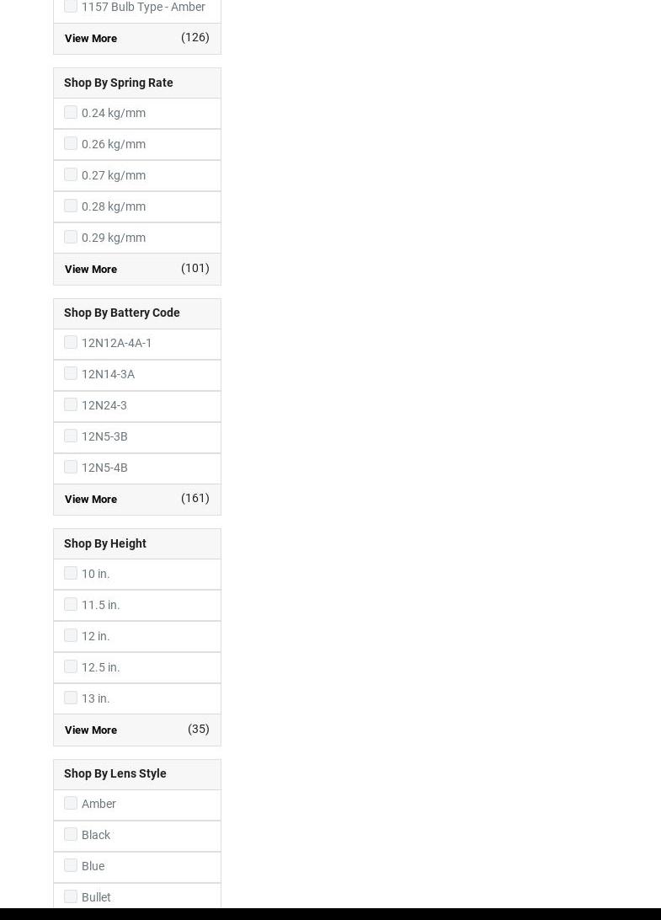Check the Black lens style
The image size is (661, 920).
tap(71, 834)
